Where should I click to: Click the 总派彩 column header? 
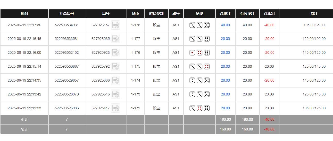269,14
